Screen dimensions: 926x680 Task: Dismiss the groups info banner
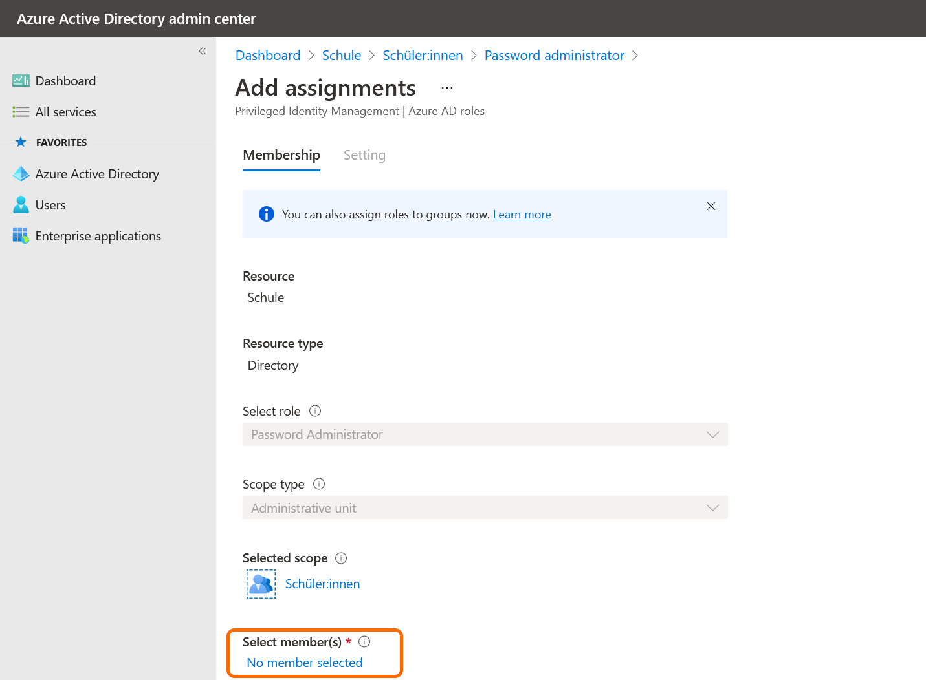click(711, 206)
